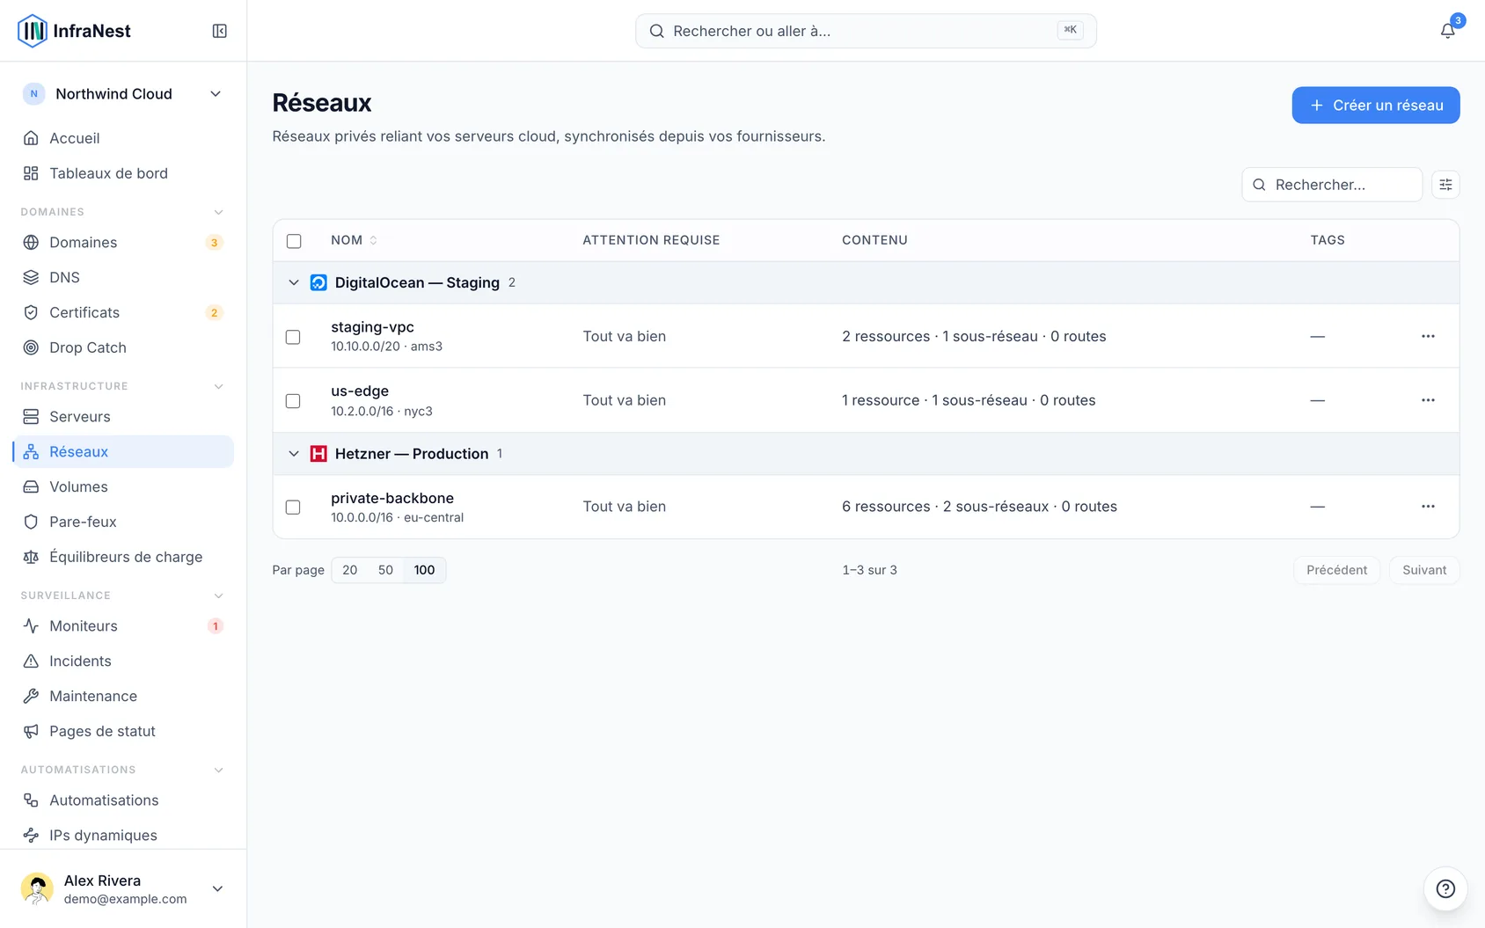This screenshot has width=1485, height=928.
Task: Click the Hetzner provider icon
Action: tap(318, 454)
